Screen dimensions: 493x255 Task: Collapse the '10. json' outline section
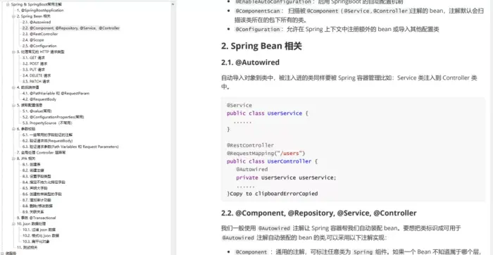(x=13, y=223)
